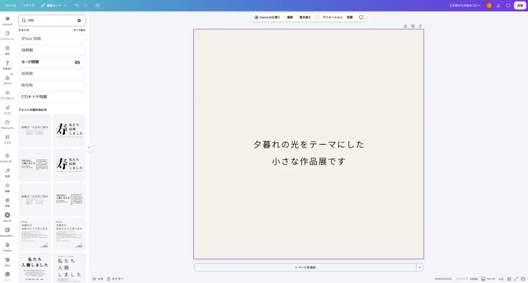Screen dimensions: 528x283
Task: Launch the Pixelify app
Action: (7, 246)
